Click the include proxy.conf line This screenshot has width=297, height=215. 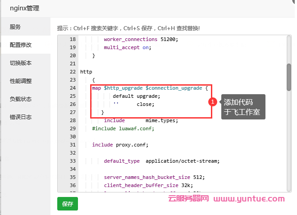tap(120, 145)
